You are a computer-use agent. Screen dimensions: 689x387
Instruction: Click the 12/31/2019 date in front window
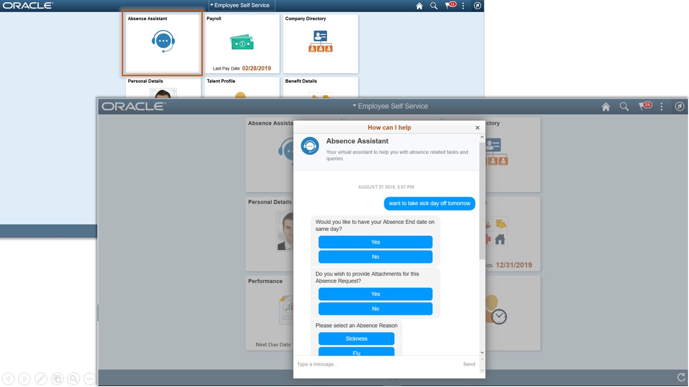(x=514, y=265)
